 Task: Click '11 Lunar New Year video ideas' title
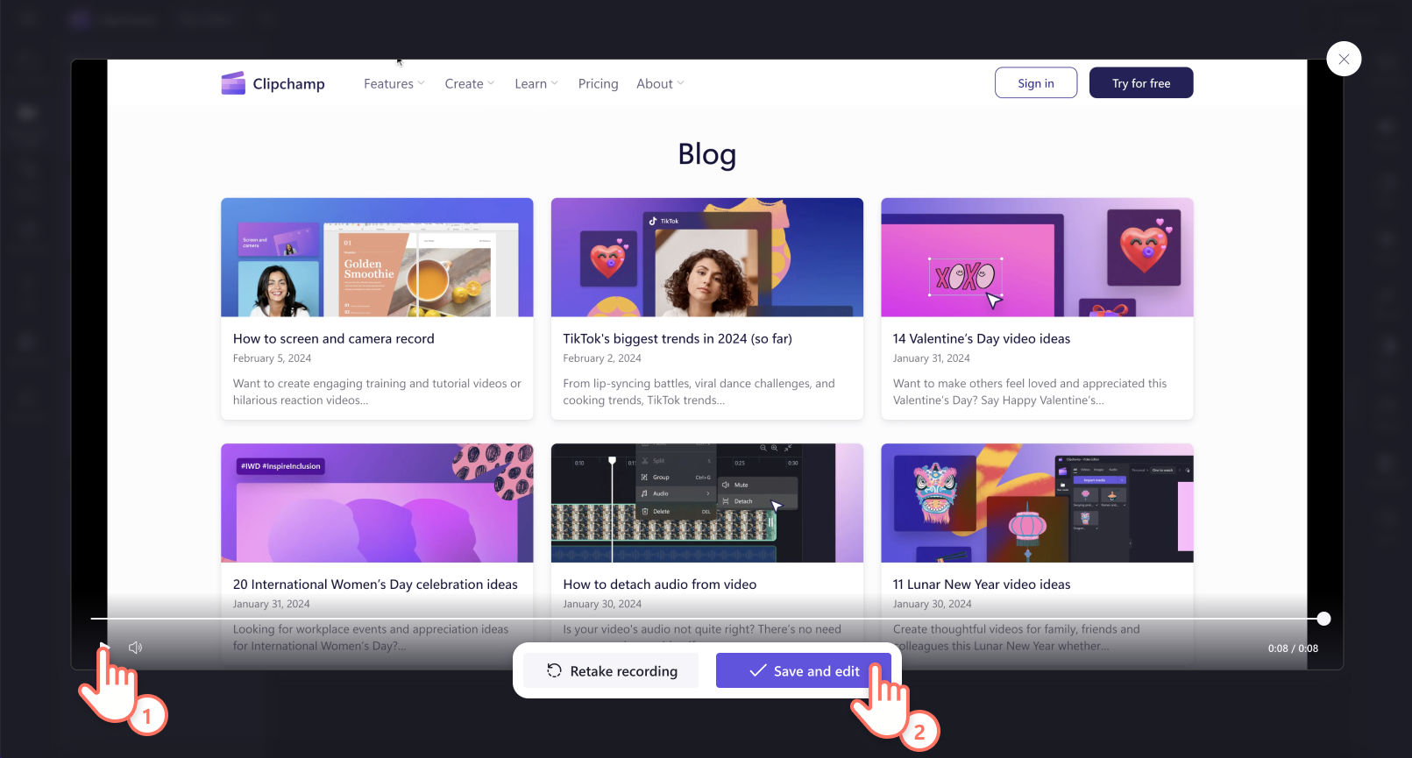click(x=982, y=584)
